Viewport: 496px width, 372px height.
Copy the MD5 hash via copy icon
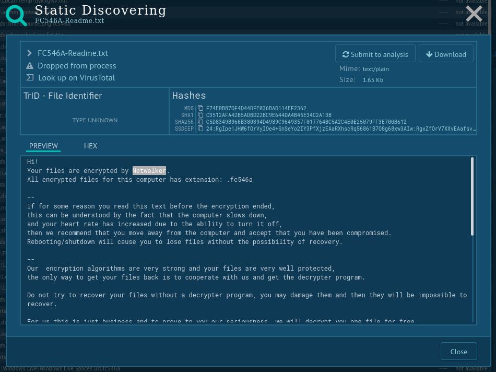point(200,109)
